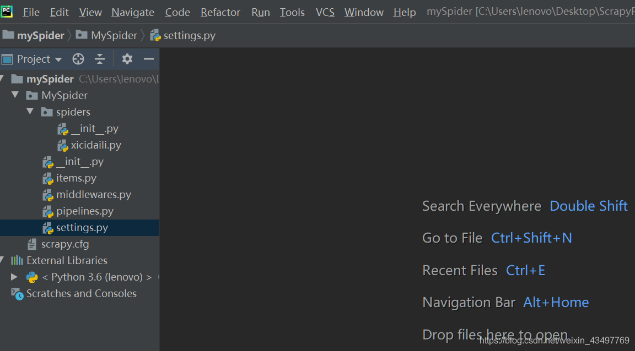Click the Alt+Home shortcut hint
The height and width of the screenshot is (351, 635).
[x=556, y=303]
